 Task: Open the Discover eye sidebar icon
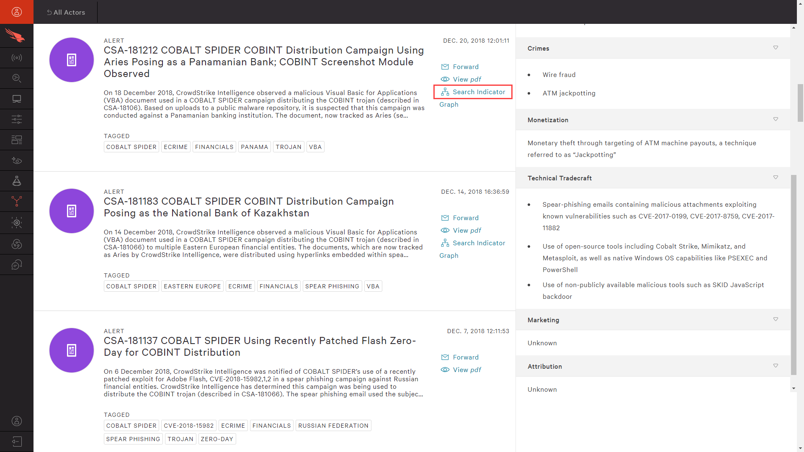17,160
